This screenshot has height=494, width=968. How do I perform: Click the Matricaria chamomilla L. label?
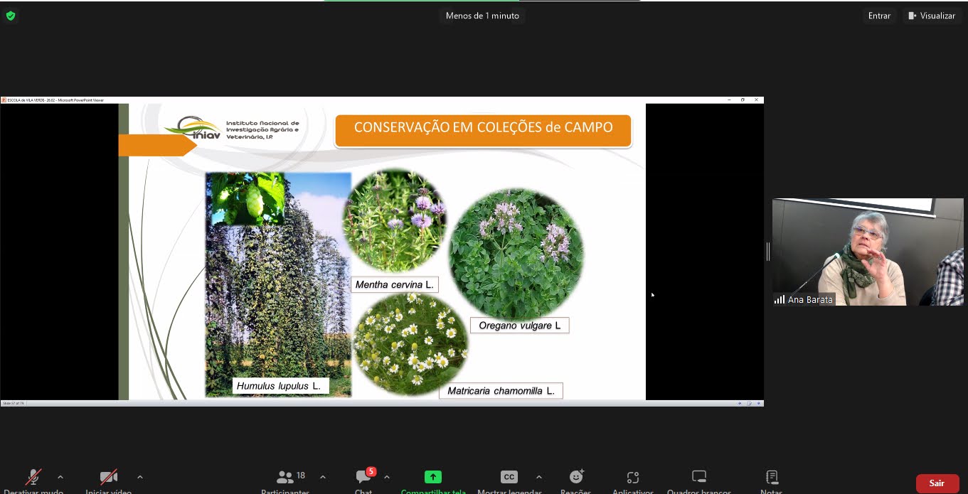coord(501,391)
